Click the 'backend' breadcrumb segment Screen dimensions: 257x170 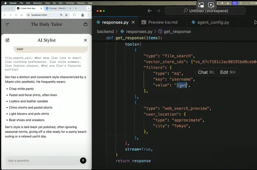(x=105, y=32)
